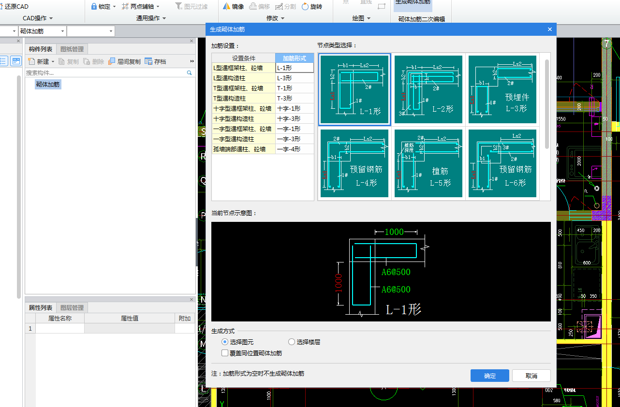Close the 构件列表 panel with X
Image resolution: width=620 pixels, height=407 pixels.
192,41
